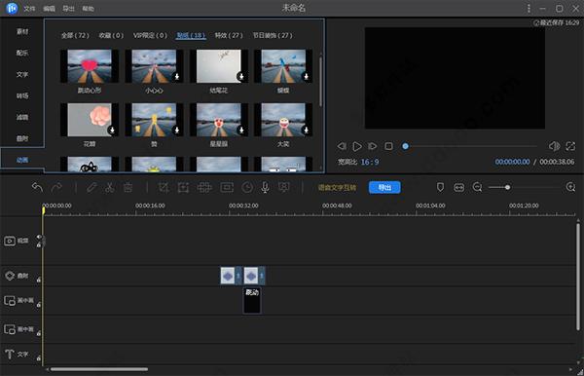Download the 星星眼 sticker via its arrow badge
This screenshot has height=376, width=584.
pos(241,130)
